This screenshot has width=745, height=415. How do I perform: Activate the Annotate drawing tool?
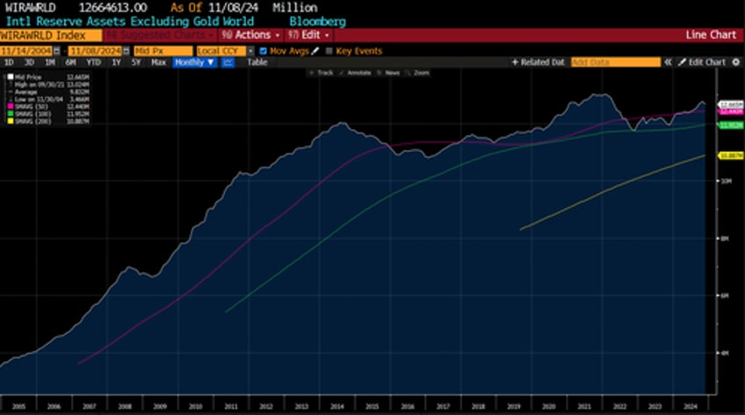point(356,73)
